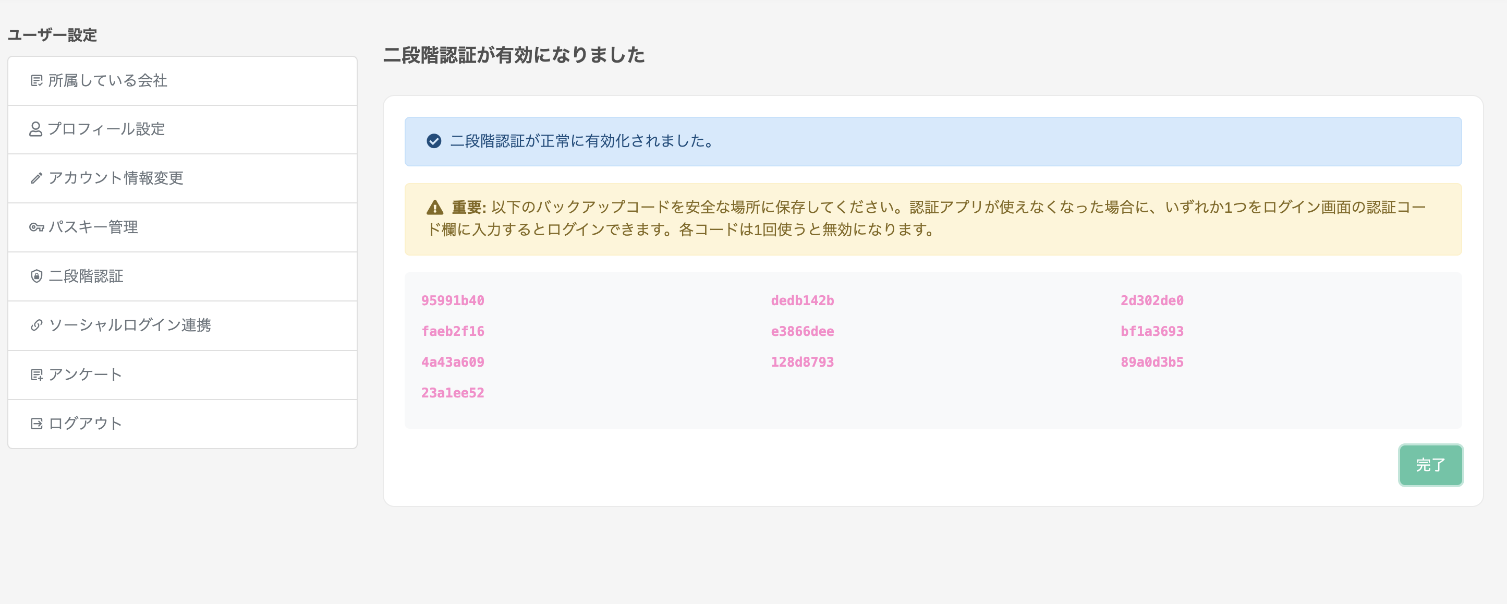Screen dimensions: 1507x604
Task: Click the 二段階認証が正常に有効化されました message
Action: coord(582,141)
